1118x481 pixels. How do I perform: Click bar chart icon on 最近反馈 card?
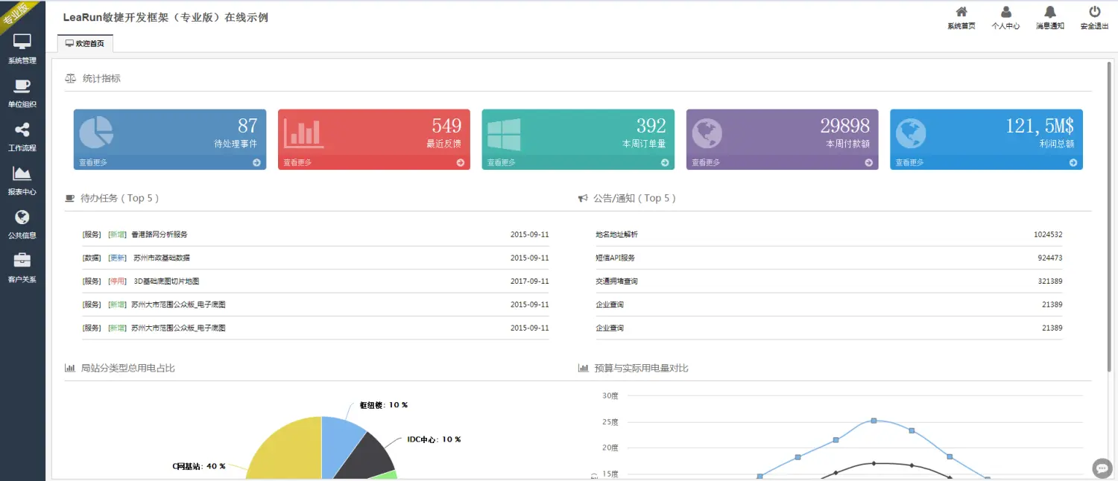tap(303, 133)
